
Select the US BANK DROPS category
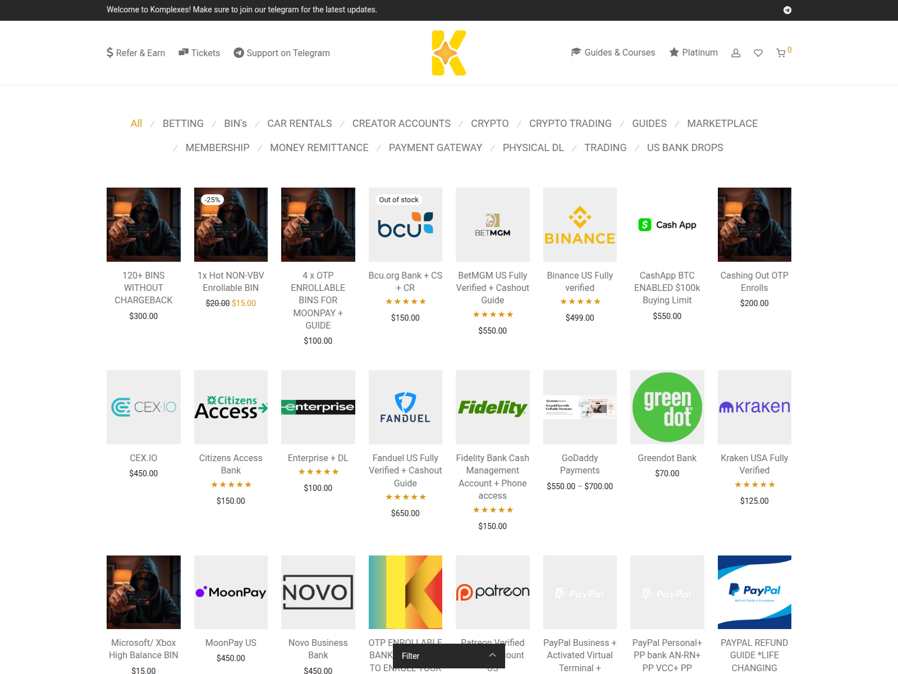[685, 148]
